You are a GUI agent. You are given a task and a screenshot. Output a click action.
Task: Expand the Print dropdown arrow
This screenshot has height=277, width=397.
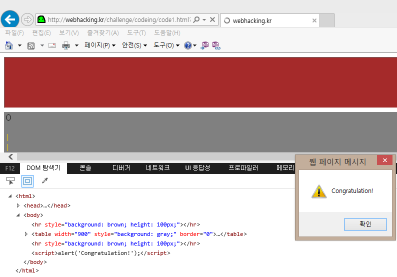pyautogui.click(x=76, y=45)
